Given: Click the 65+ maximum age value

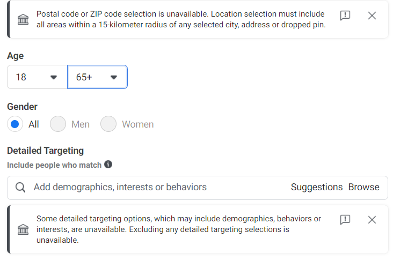Looking at the screenshot, I should 84,77.
